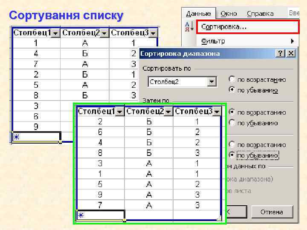Click the Столбец2 header in the lower table
307x230 pixels.
pyautogui.click(x=145, y=111)
